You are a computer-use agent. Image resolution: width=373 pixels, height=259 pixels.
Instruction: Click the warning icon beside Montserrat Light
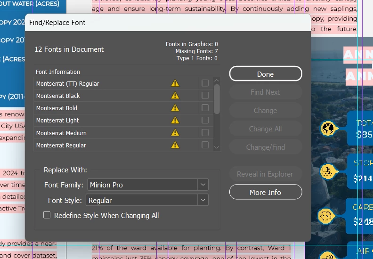pos(175,120)
